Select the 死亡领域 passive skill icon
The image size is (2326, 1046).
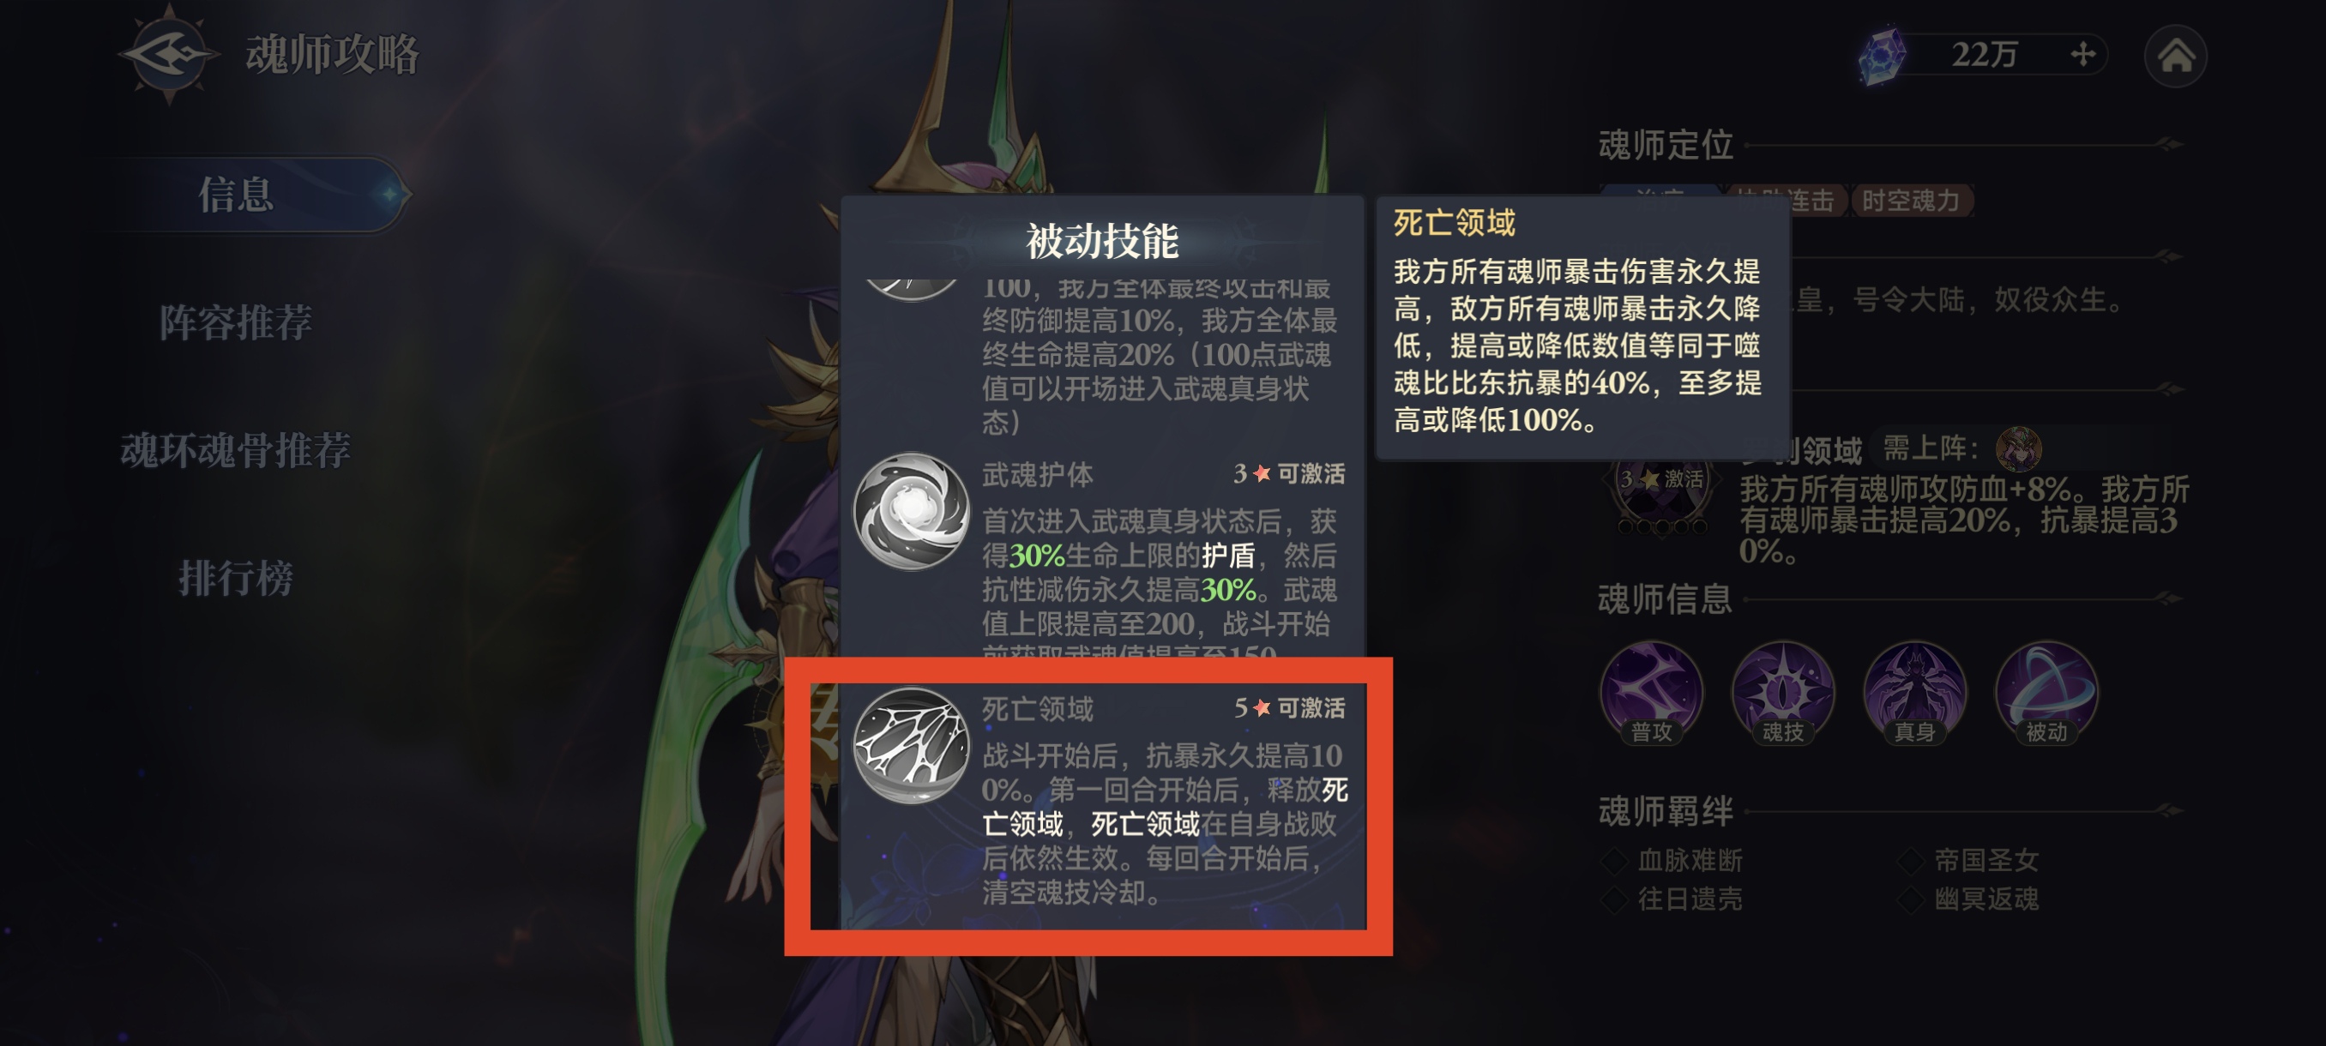(x=911, y=745)
